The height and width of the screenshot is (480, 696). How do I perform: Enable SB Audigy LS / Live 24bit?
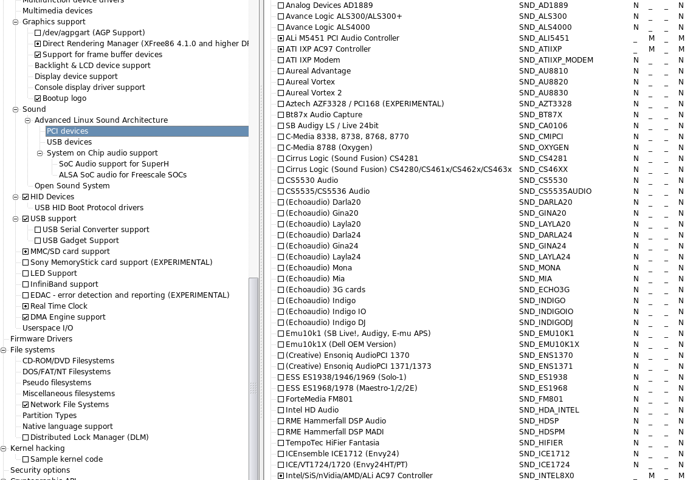point(281,126)
